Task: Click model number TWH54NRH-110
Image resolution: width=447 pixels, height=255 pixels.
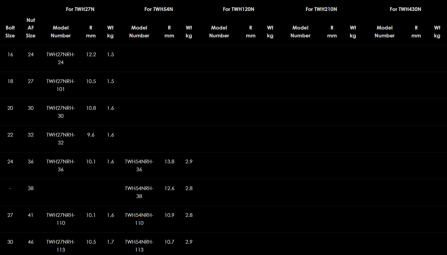Action: (x=139, y=219)
